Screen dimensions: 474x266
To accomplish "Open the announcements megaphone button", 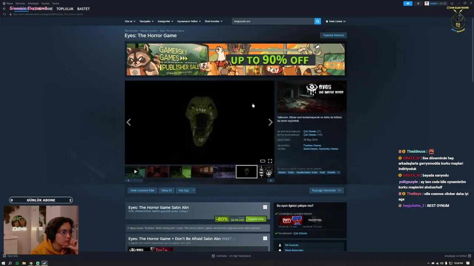I will click(408, 3).
